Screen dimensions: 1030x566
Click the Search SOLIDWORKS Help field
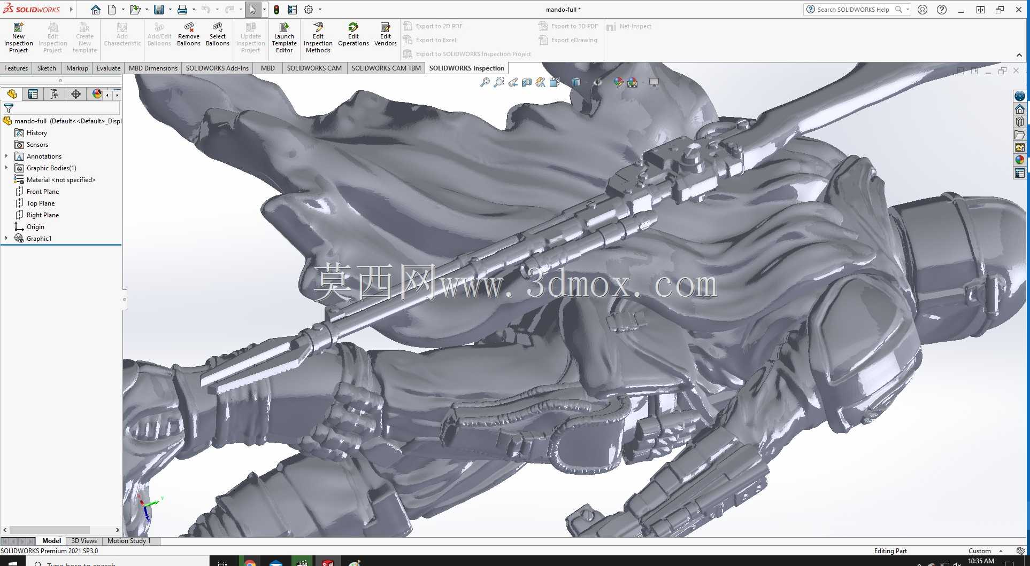tap(853, 10)
